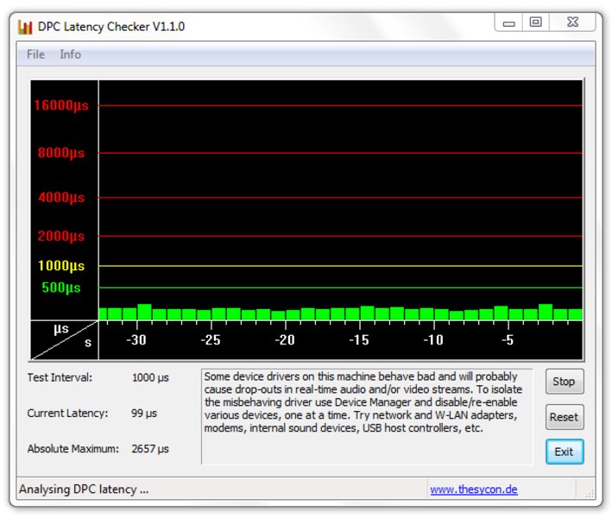612x518 pixels.
Task: Click the -30 seconds time axis marker
Action: click(136, 340)
